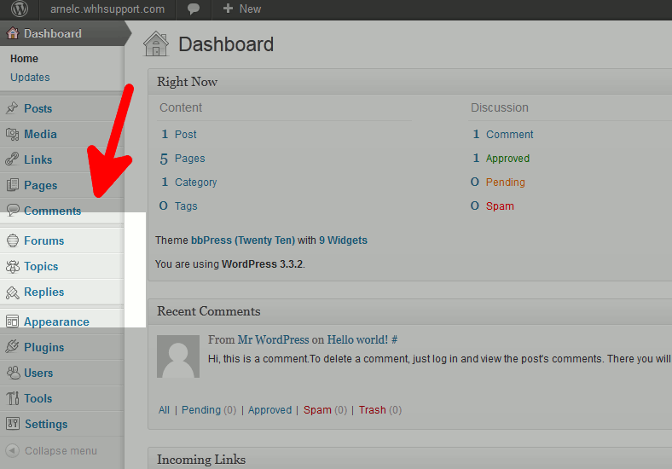Click the Posts pushpin icon
Screen dimensions: 672x469
tap(12, 108)
